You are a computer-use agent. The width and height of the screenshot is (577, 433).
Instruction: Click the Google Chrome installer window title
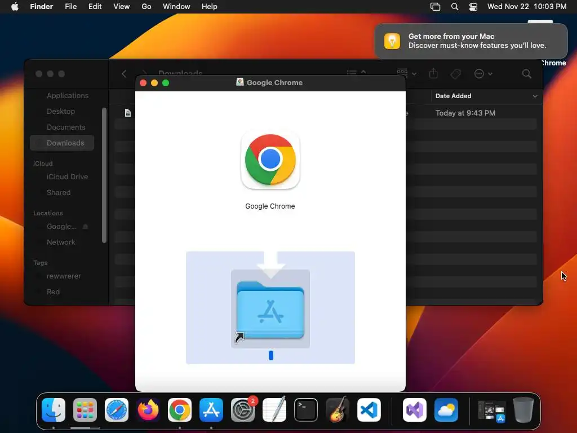coord(274,82)
